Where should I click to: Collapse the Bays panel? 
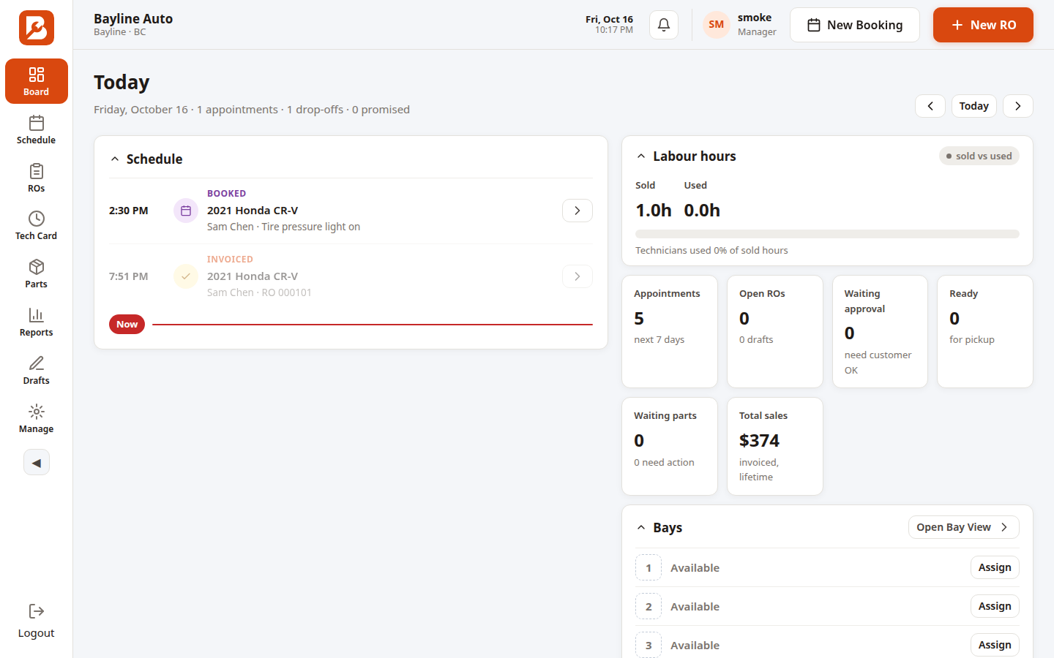(x=641, y=528)
